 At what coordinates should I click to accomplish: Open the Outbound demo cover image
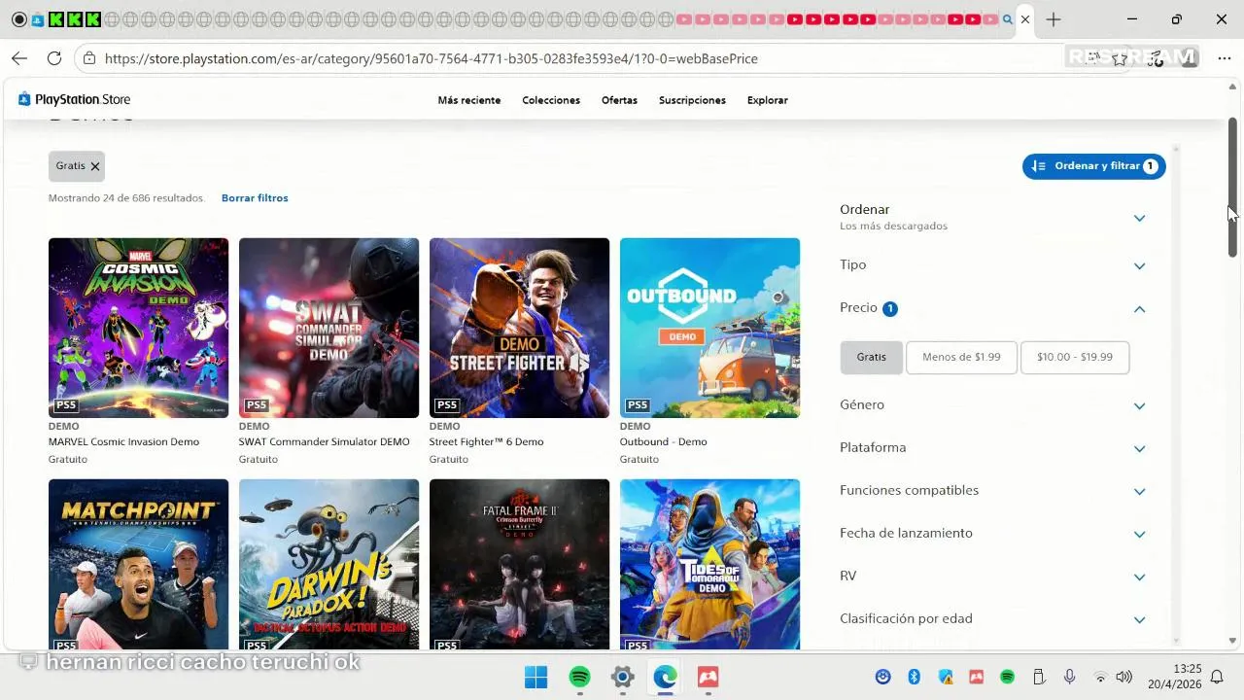tap(709, 328)
